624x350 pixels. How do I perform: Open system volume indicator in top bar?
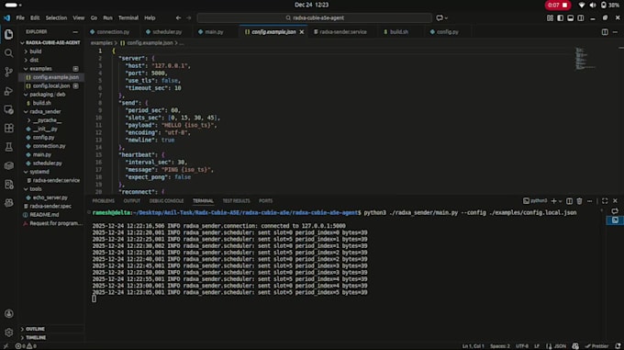click(593, 6)
